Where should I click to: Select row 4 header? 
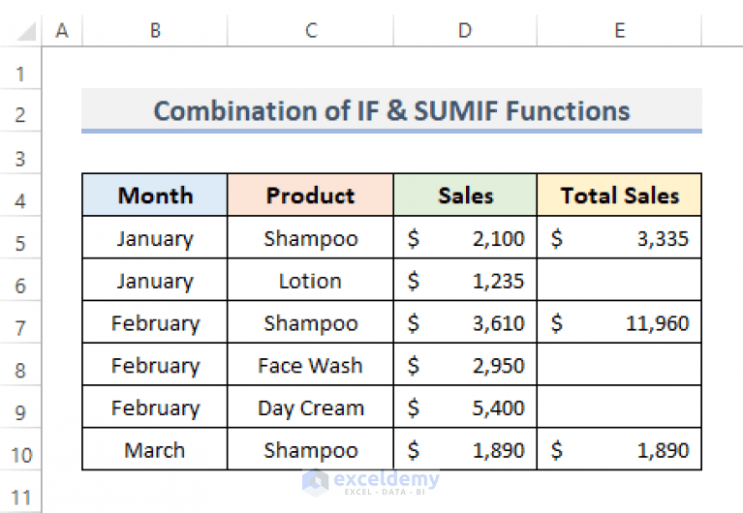[x=20, y=196]
